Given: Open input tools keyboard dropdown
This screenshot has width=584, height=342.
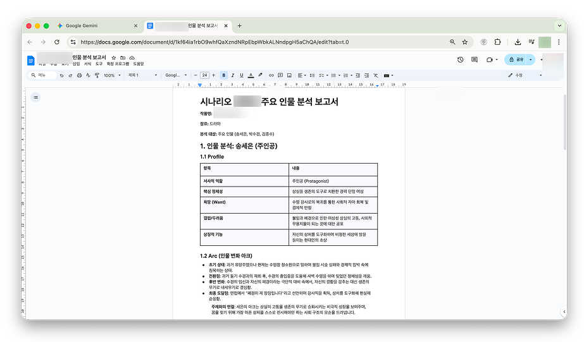Looking at the screenshot, I should pos(388,76).
